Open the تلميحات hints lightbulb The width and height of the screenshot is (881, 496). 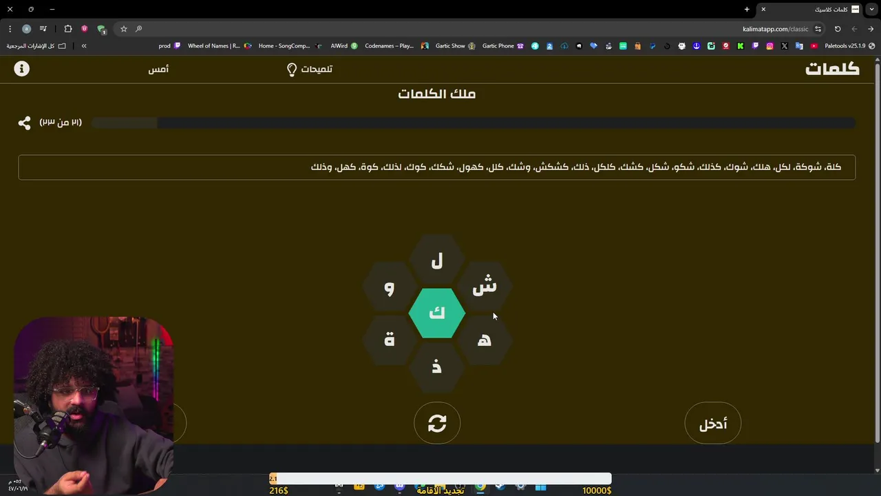[x=309, y=69]
